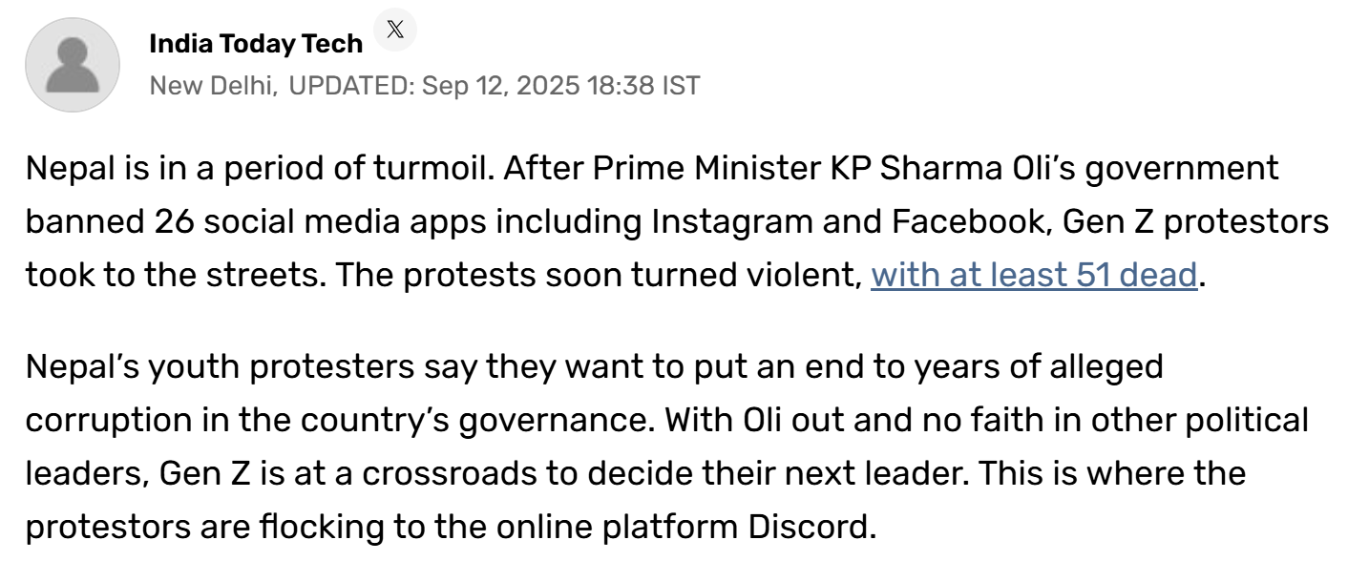Click "Gen Z protestors" in the first paragraph
Viewport: 1369px width, 561px height.
click(1195, 222)
